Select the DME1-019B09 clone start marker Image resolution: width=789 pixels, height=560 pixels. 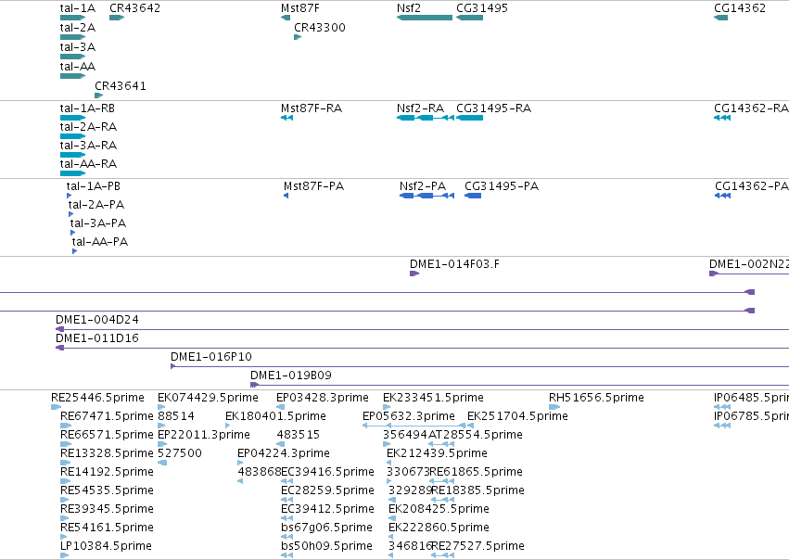(x=254, y=385)
